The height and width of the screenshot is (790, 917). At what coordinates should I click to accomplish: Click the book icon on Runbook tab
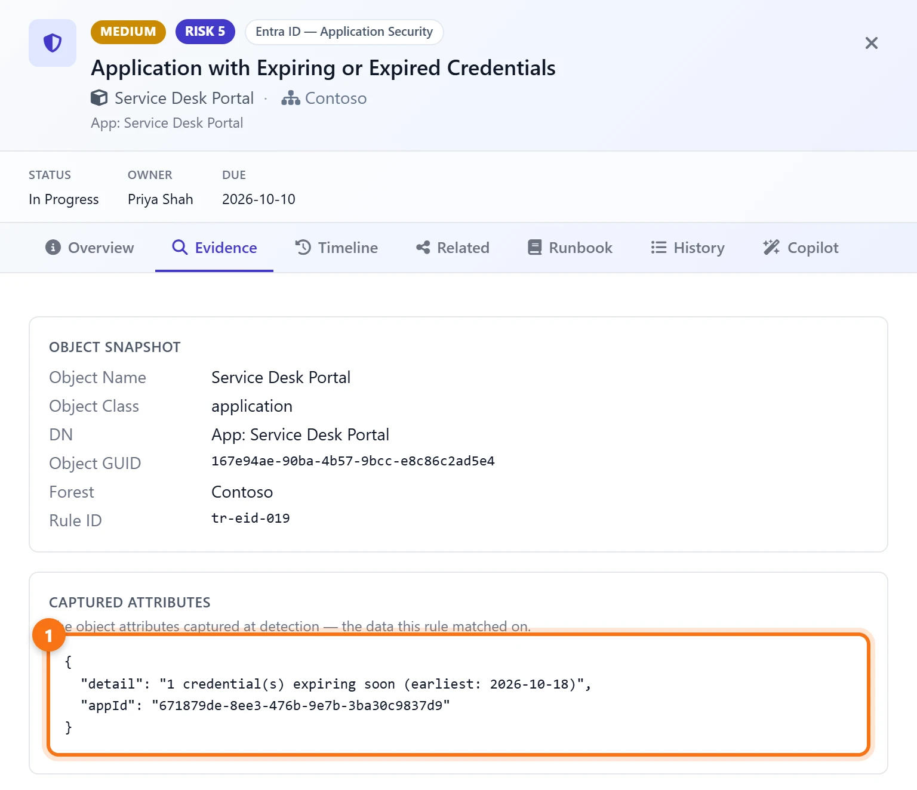coord(535,248)
